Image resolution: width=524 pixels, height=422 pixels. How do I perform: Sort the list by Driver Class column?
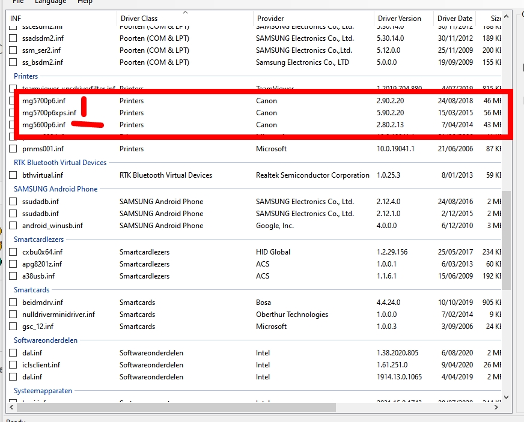[139, 19]
